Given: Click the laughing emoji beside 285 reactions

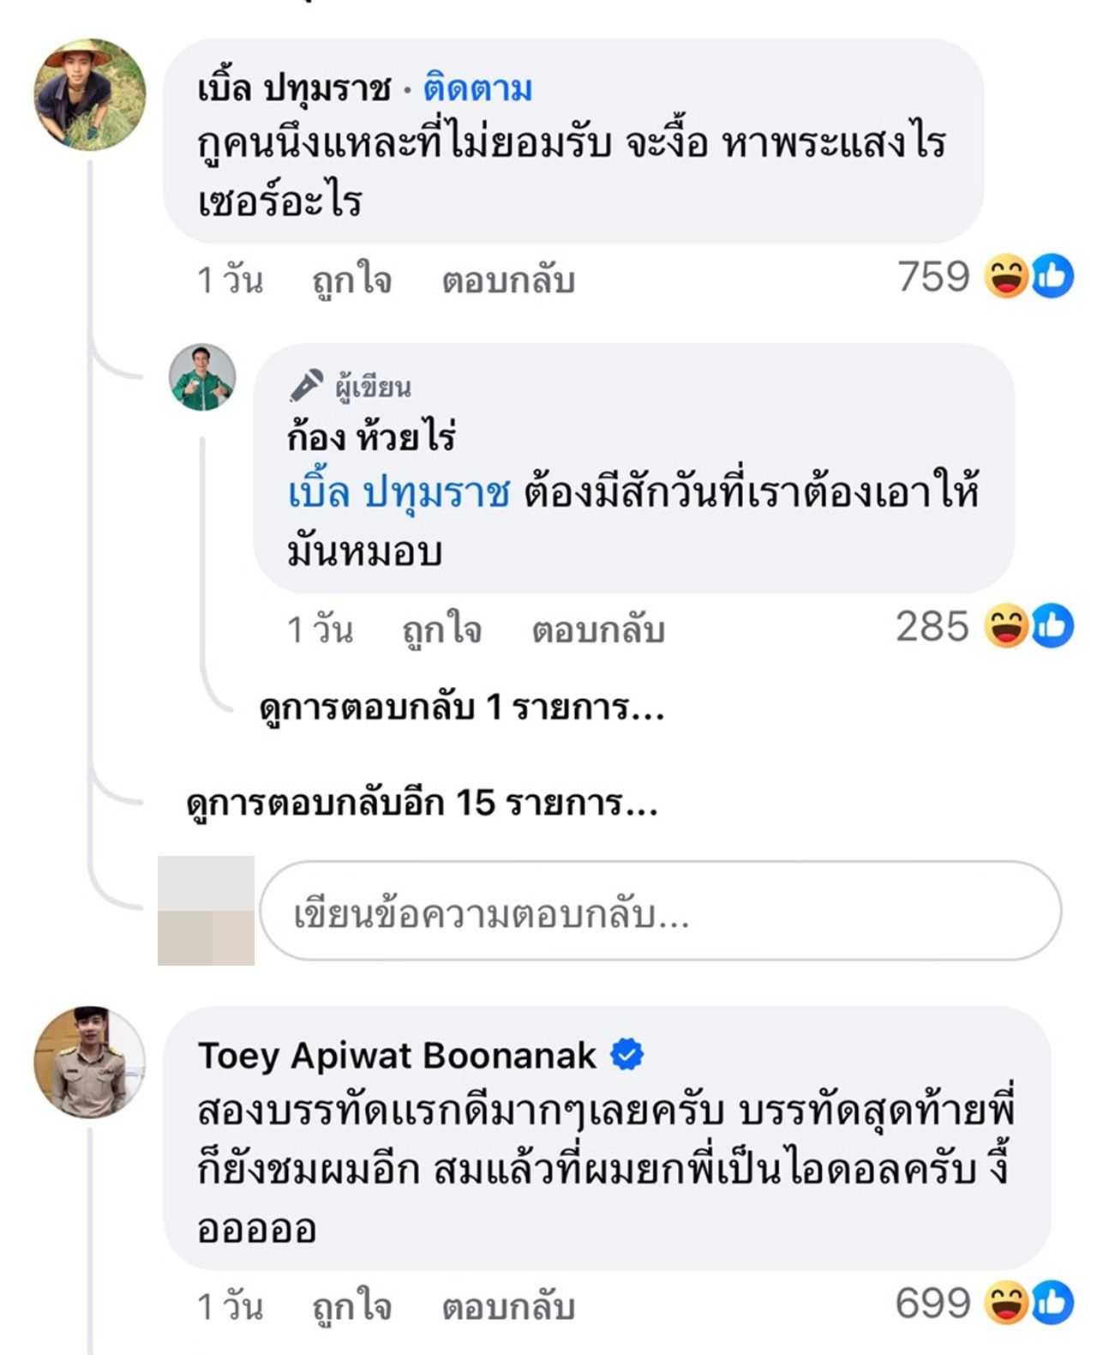Looking at the screenshot, I should 1005,626.
